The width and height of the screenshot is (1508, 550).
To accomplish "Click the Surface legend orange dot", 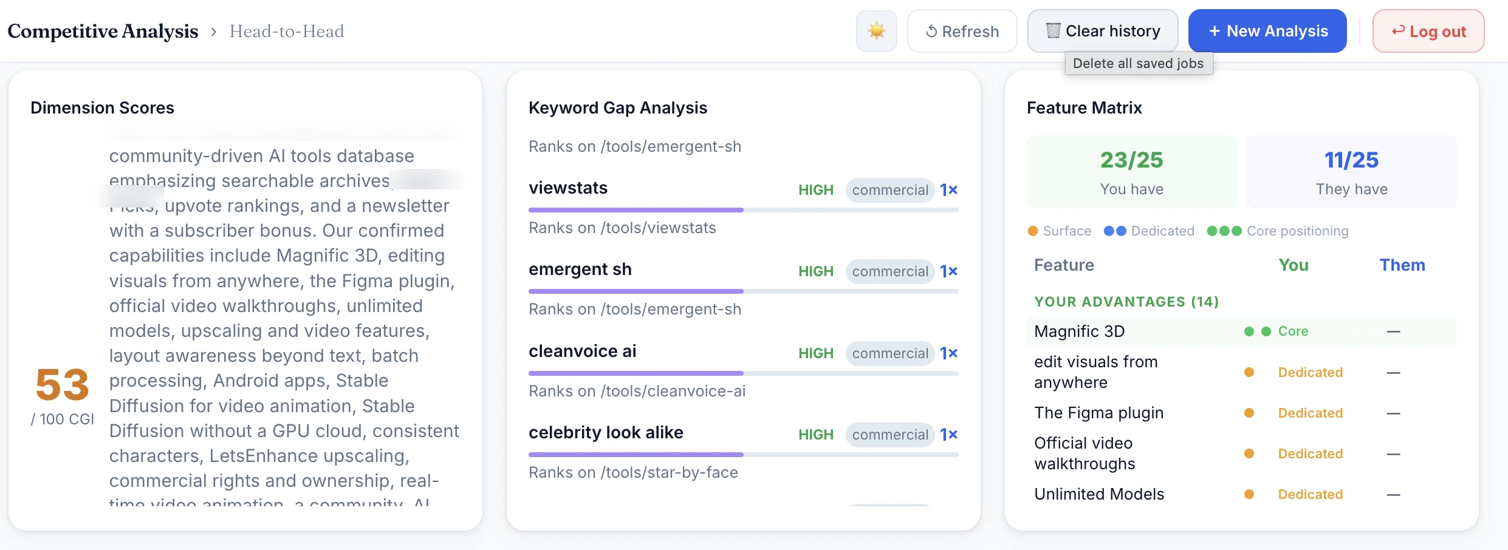I will 1032,231.
